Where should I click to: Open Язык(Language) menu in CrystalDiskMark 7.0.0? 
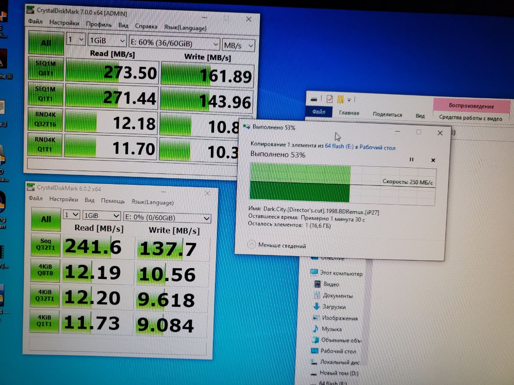185,28
